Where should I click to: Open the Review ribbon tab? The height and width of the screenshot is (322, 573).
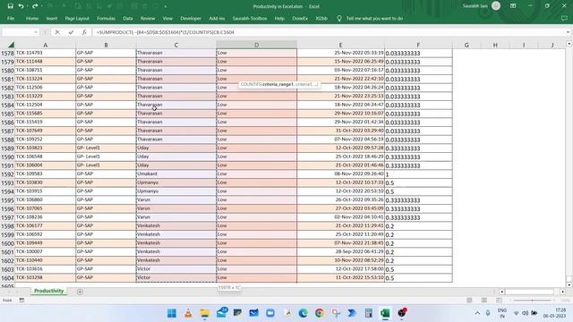148,18
